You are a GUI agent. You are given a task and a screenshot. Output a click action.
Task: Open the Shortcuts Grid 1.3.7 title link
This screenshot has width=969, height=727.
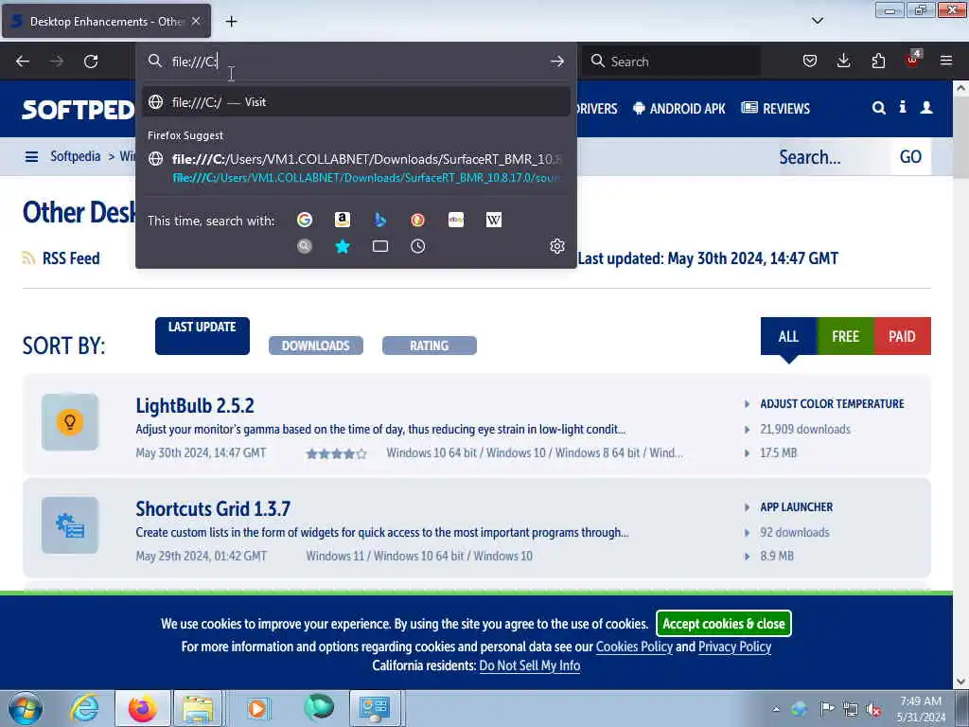[x=213, y=509]
